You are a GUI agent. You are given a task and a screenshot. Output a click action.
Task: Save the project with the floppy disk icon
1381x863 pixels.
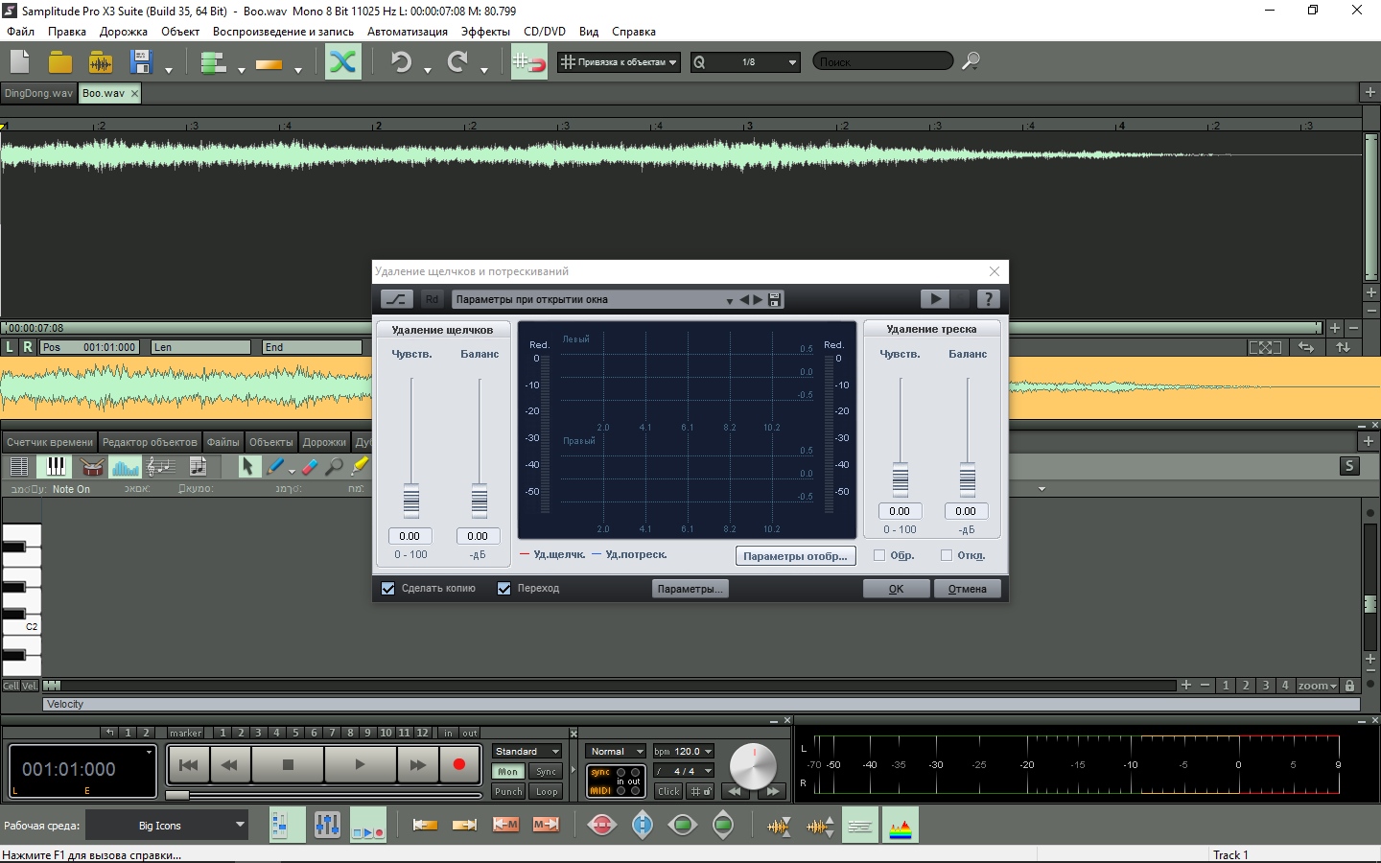click(142, 62)
